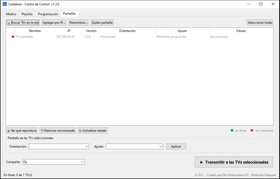
Task: Click the Aplicar button
Action: point(176,147)
